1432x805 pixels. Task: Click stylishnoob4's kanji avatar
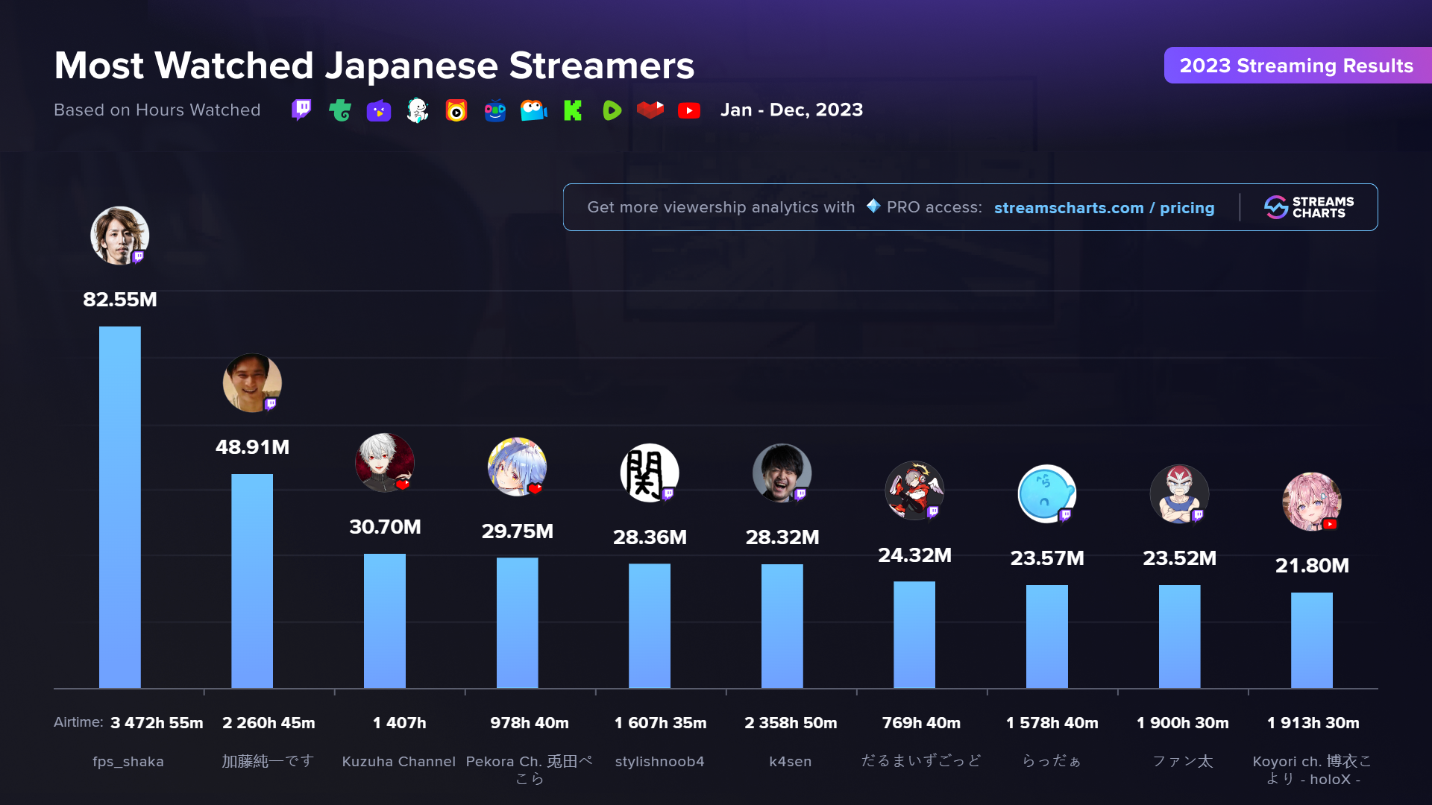[x=649, y=473]
